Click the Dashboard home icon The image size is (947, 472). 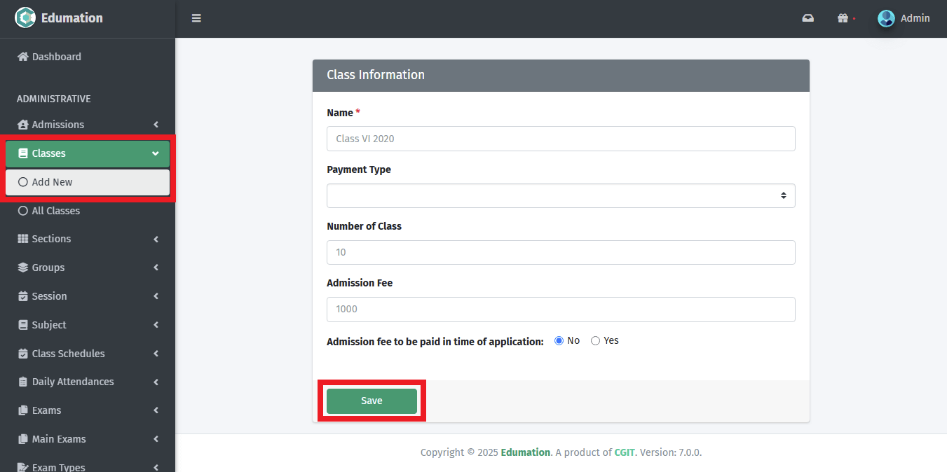coord(23,57)
